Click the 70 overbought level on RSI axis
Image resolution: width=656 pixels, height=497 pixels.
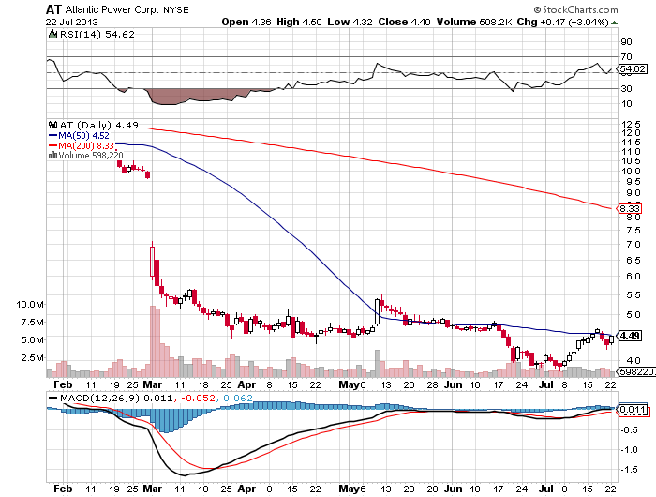[x=626, y=56]
